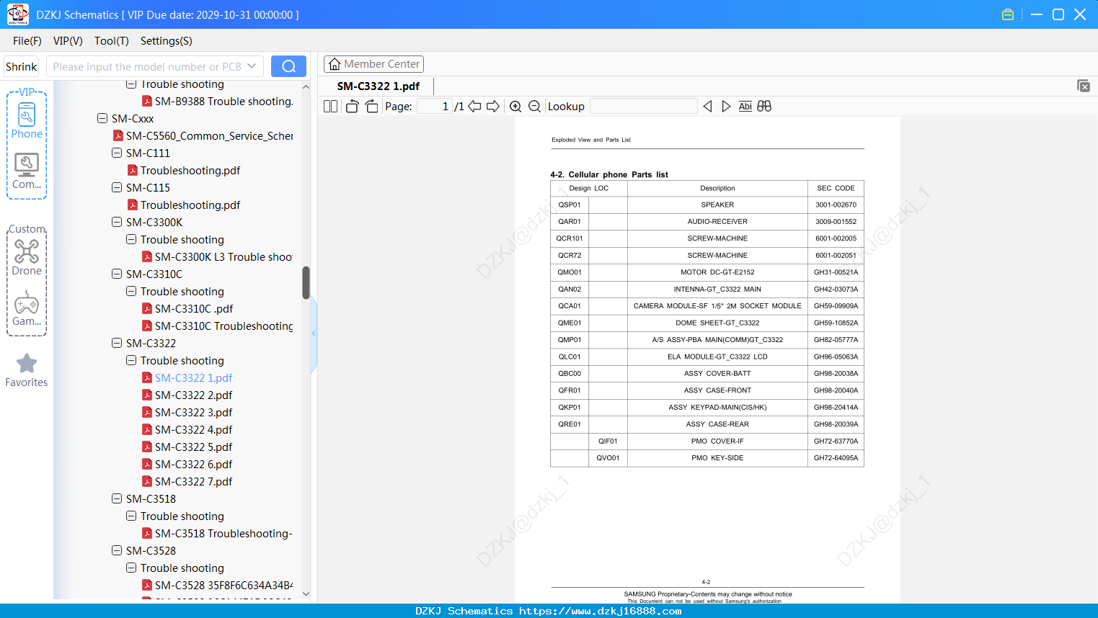
Task: Collapse the SM-C3300K folder
Action: (117, 223)
